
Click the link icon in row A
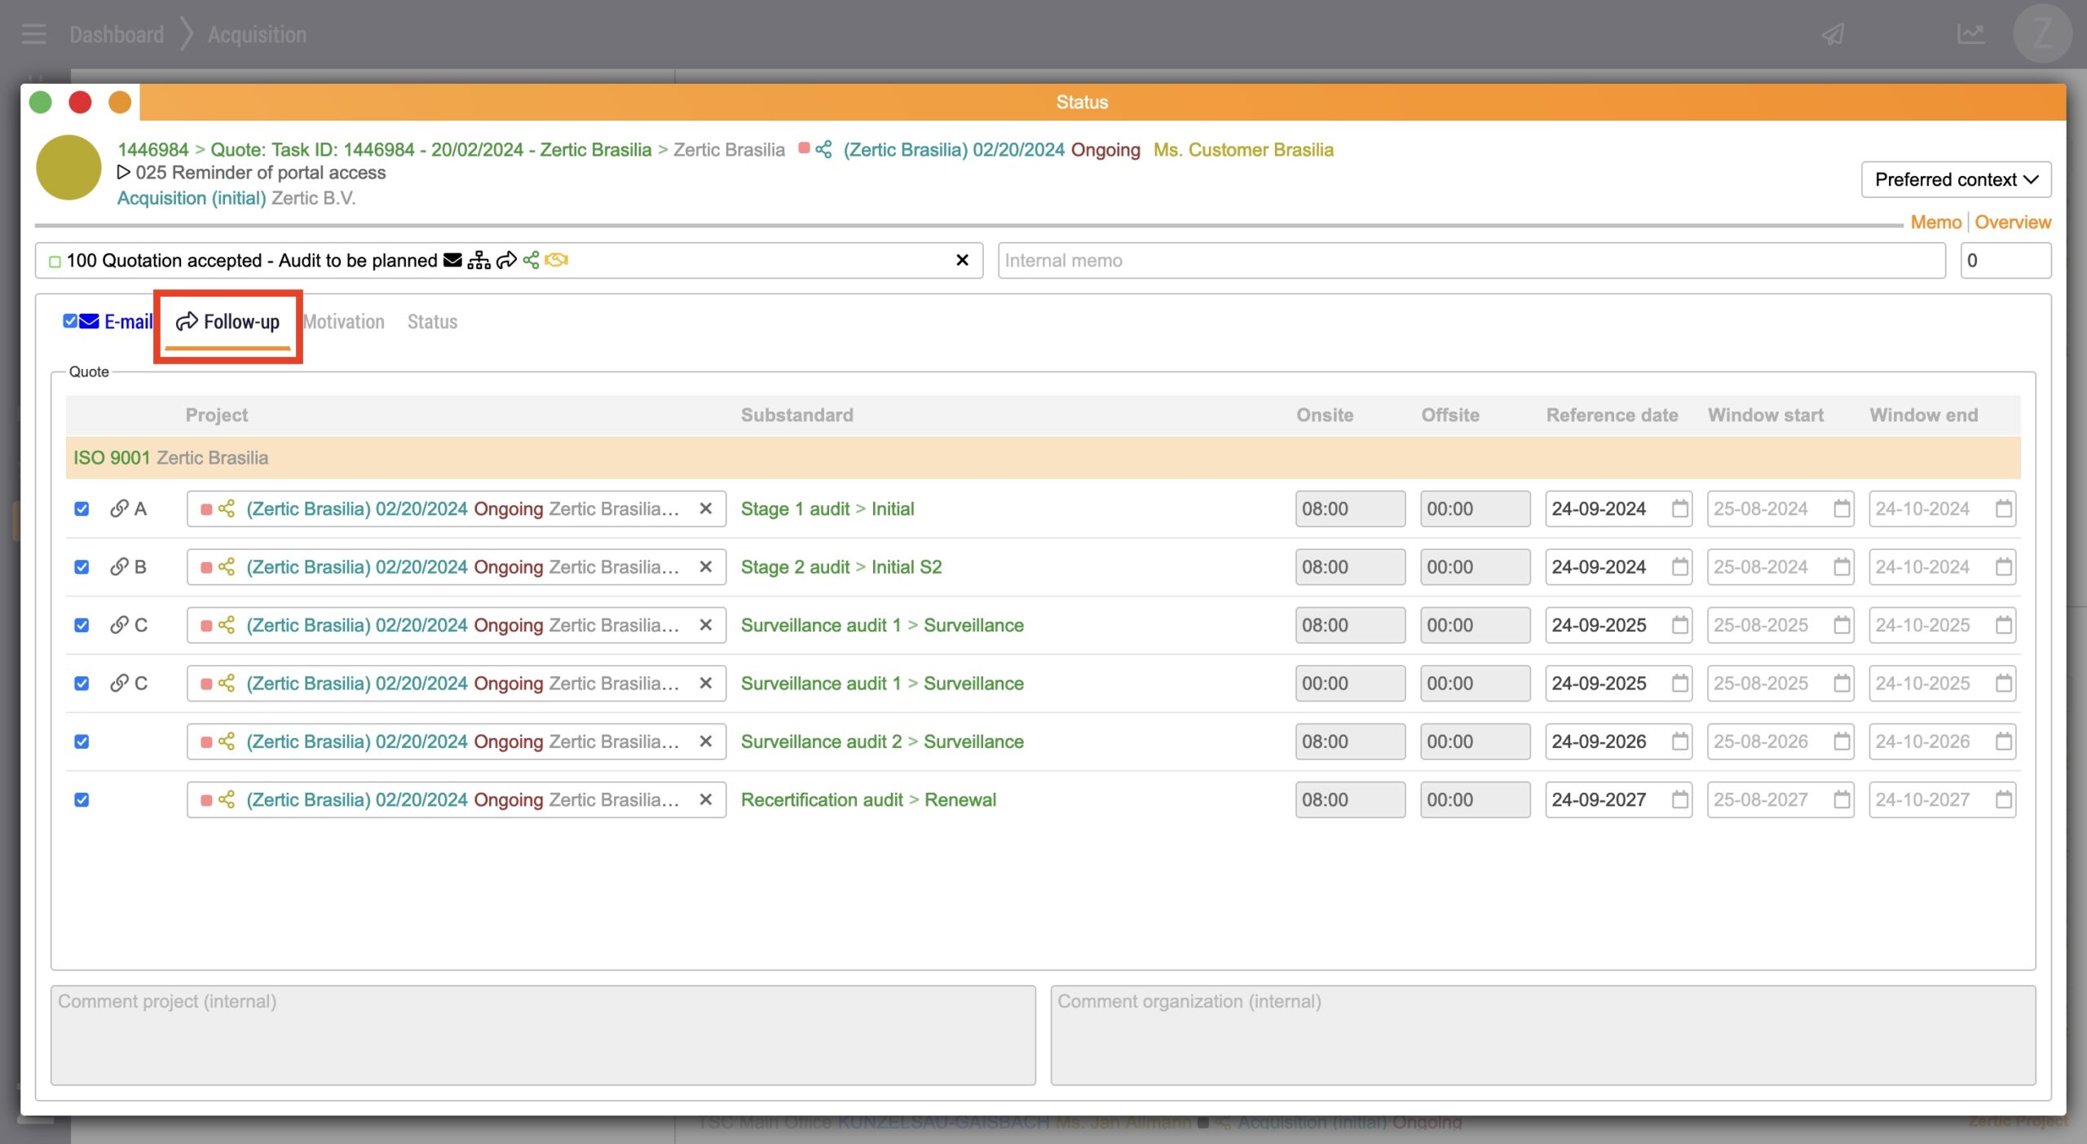point(119,508)
